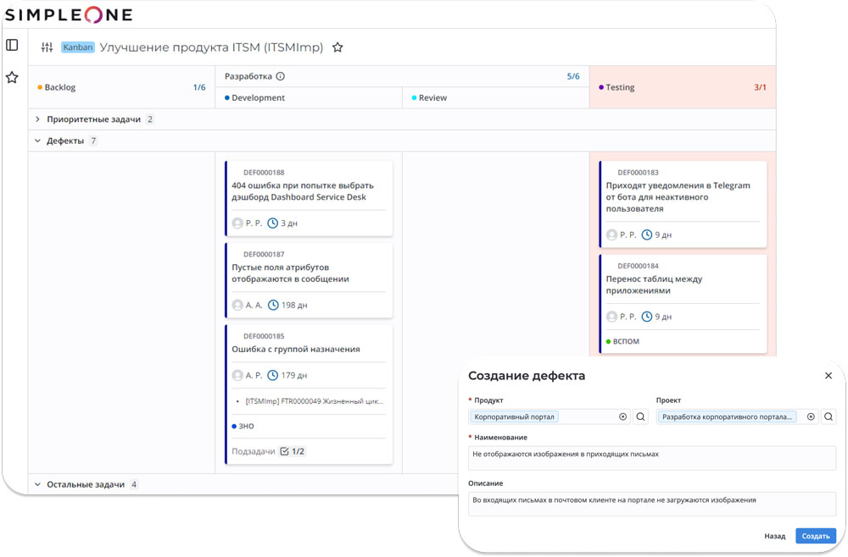This screenshot has height=557, width=848.
Task: Expand the Приоритетные задачи section
Action: coord(36,119)
